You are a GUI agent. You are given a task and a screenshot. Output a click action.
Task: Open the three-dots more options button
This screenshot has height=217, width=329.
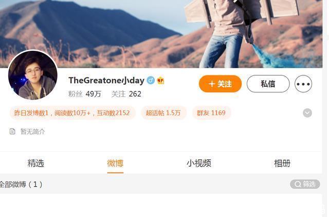point(303,84)
